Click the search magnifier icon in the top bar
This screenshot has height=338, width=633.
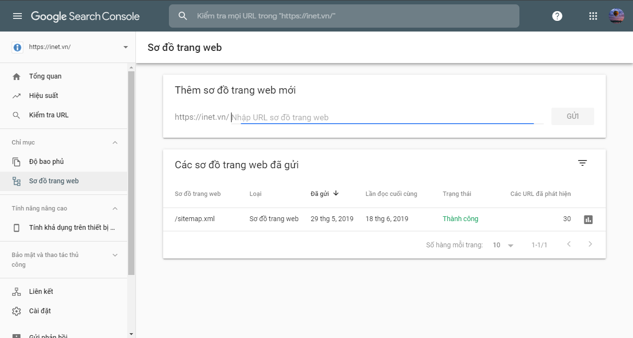click(x=183, y=16)
